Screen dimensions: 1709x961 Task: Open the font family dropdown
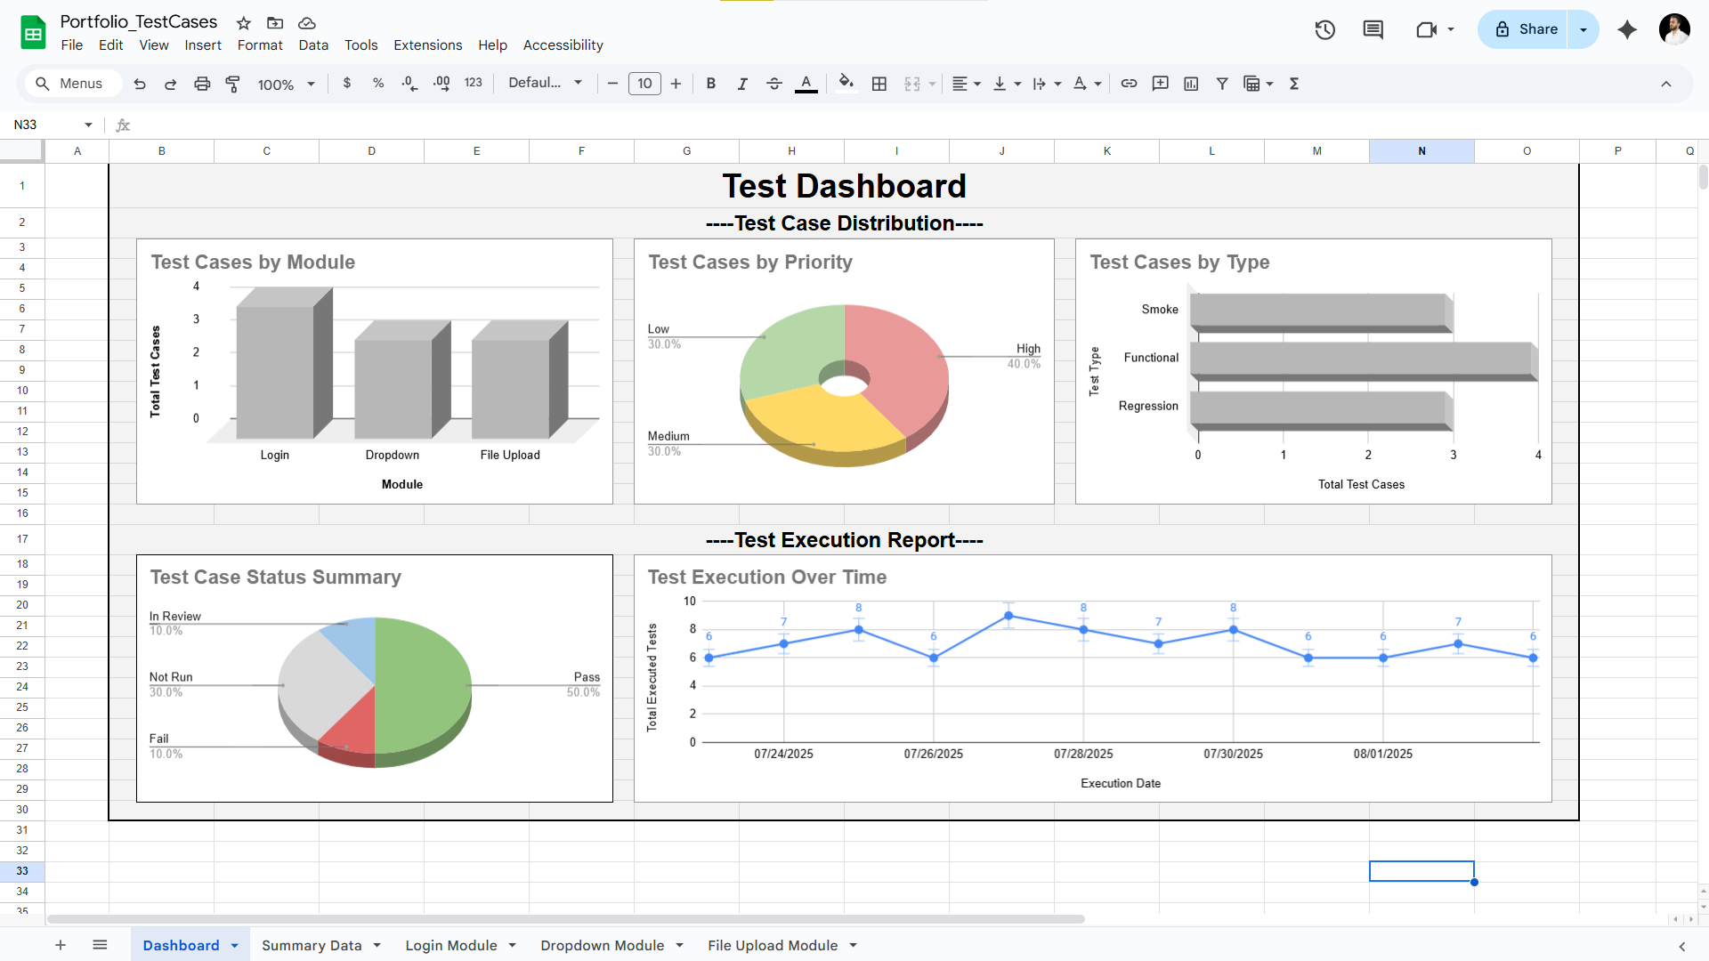(x=545, y=83)
